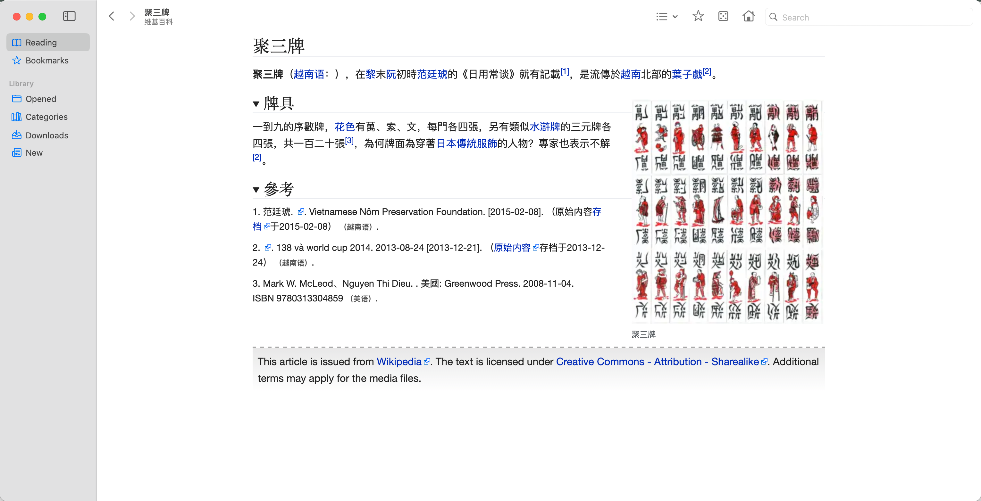Image resolution: width=981 pixels, height=501 pixels.
Task: Open the Bookmarks sidebar item
Action: (x=48, y=61)
